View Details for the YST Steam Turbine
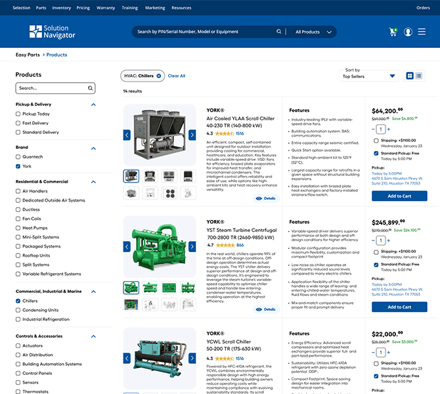This screenshot has height=394, width=440. 266,309
